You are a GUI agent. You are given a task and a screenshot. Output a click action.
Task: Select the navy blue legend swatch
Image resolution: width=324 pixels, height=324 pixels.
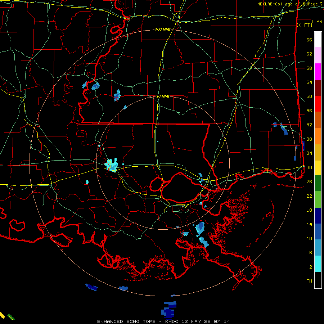tap(318, 216)
